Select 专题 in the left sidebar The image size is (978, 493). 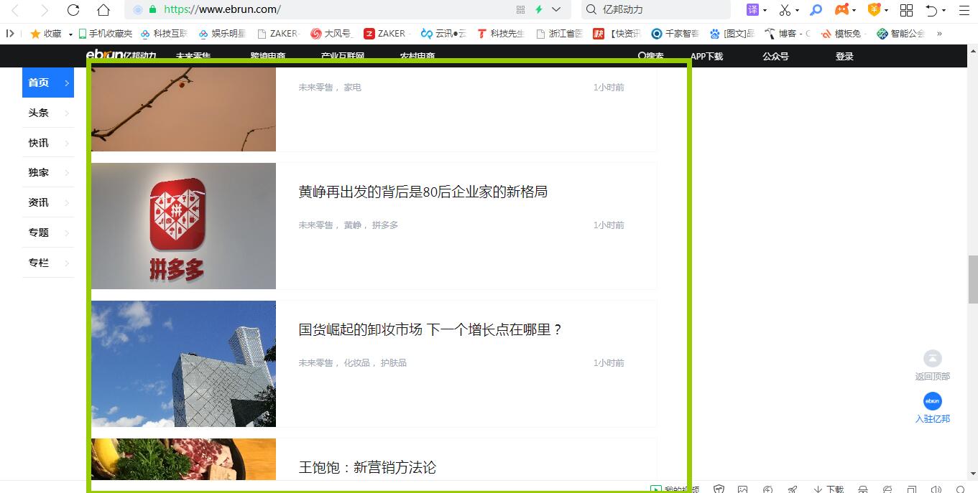(48, 233)
